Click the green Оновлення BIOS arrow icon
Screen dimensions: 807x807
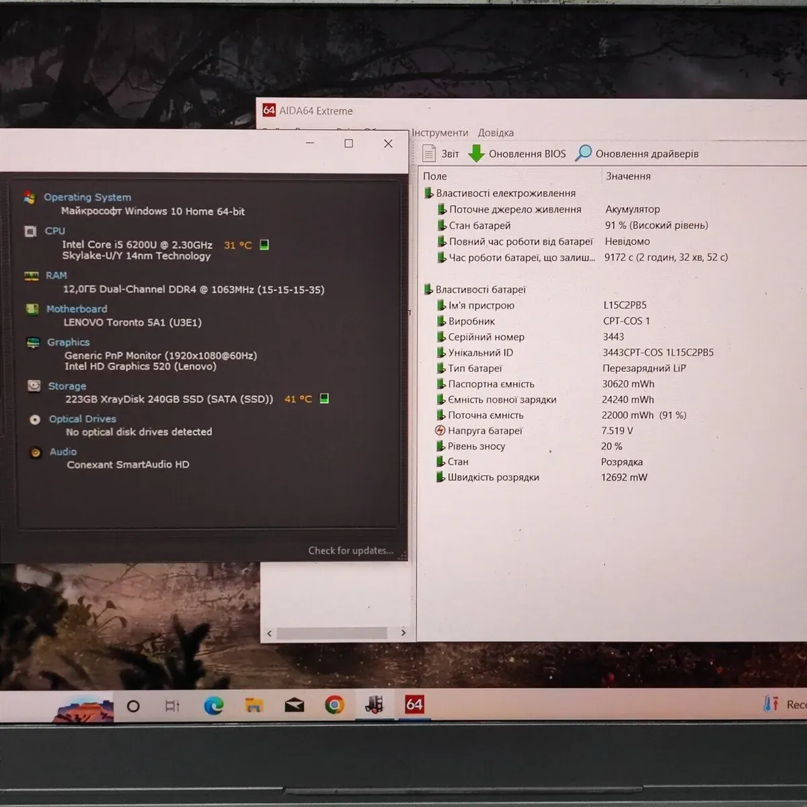[476, 153]
